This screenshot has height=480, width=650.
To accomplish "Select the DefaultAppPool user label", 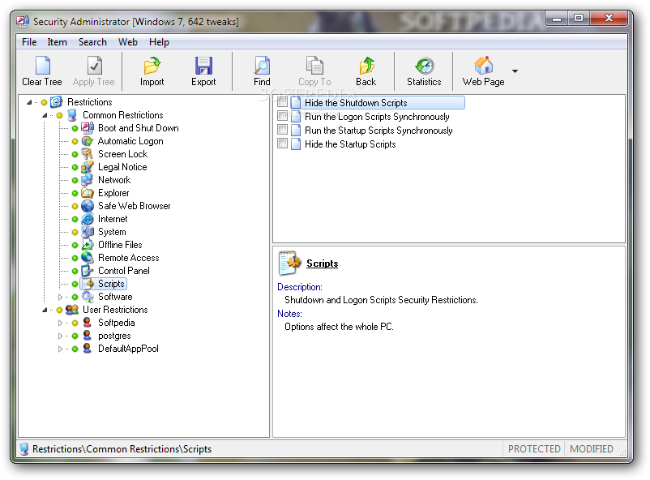I will [128, 349].
